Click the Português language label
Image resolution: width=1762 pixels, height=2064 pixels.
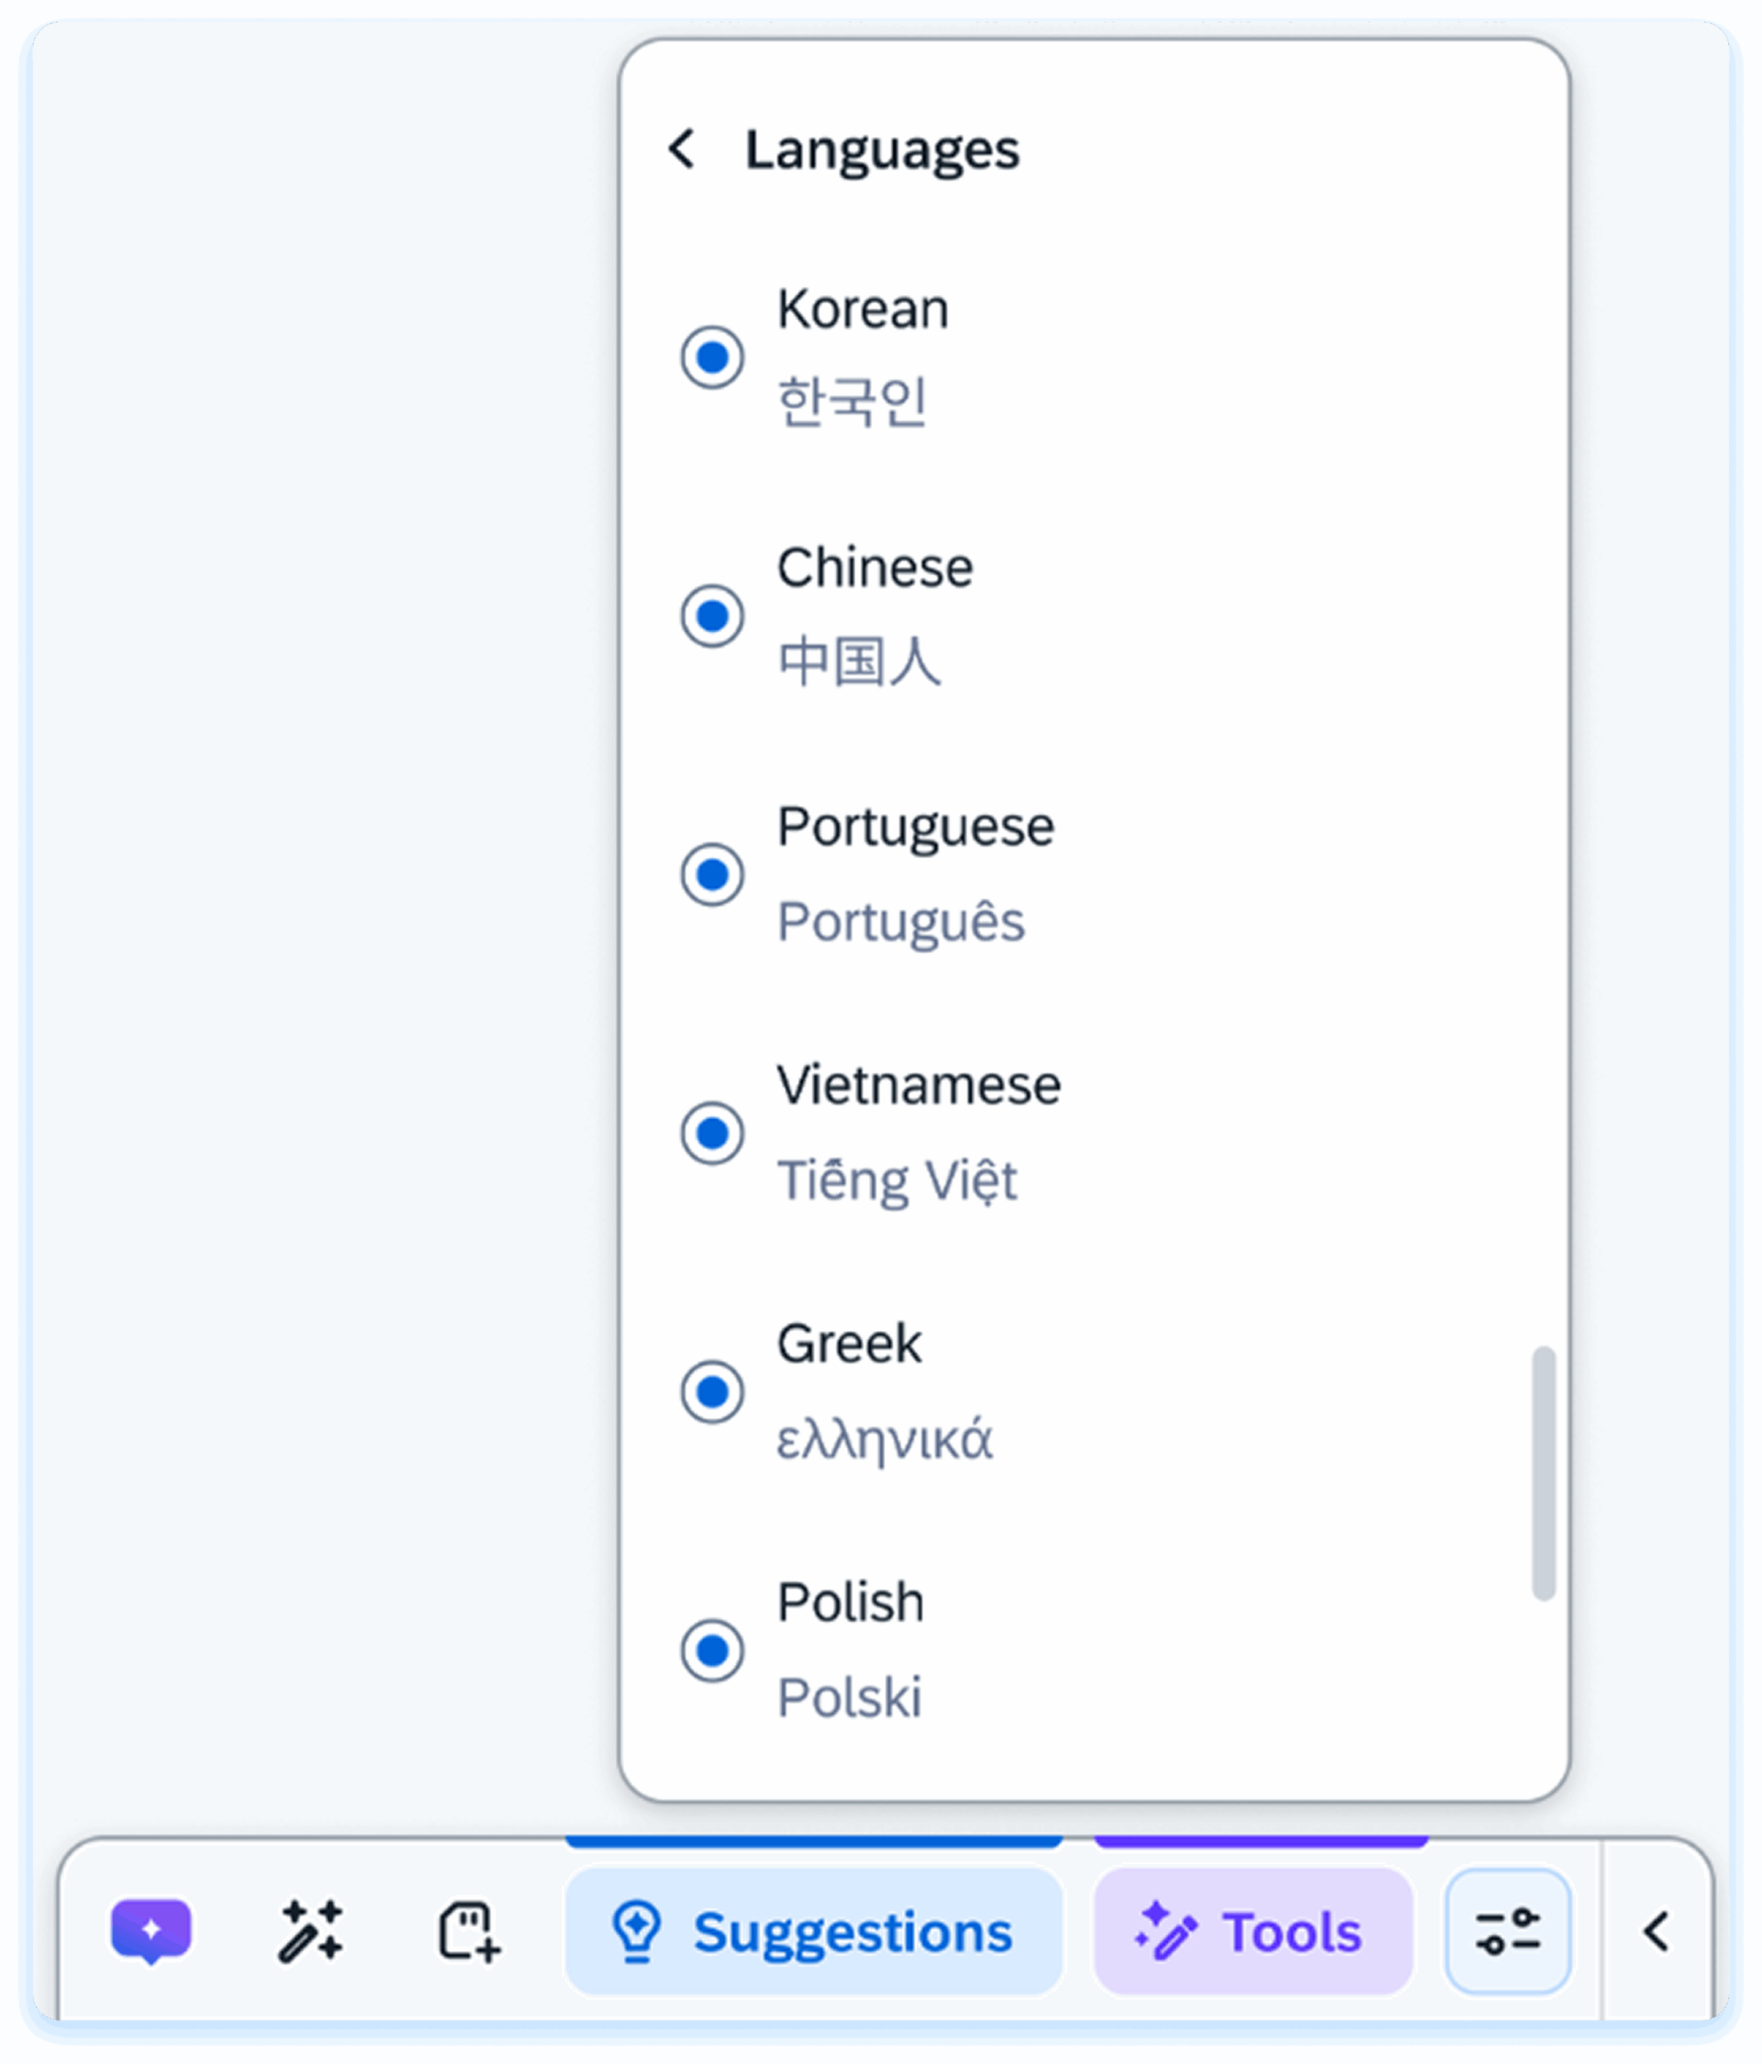point(900,922)
